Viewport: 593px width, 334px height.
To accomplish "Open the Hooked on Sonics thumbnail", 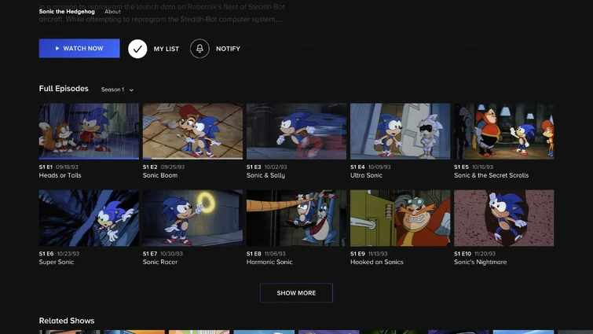I will pos(400,218).
